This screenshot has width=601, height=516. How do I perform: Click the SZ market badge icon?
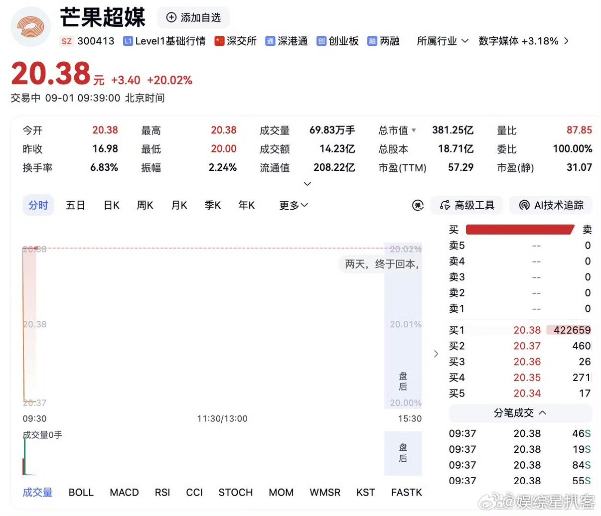(x=67, y=41)
